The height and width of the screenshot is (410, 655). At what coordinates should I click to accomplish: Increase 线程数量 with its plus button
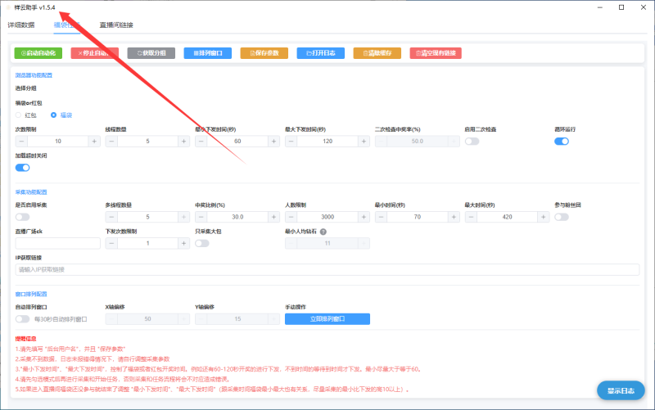(183, 142)
